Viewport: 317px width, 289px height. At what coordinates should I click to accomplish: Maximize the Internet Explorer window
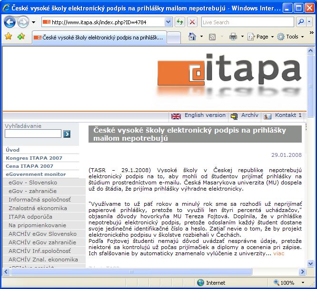tap(298, 8)
